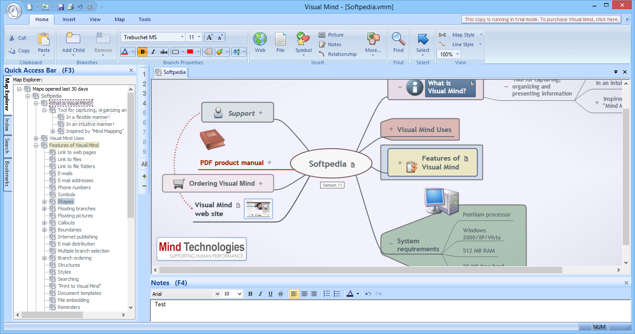Toggle Italic in Branch Properties
The width and height of the screenshot is (635, 334).
pyautogui.click(x=153, y=52)
